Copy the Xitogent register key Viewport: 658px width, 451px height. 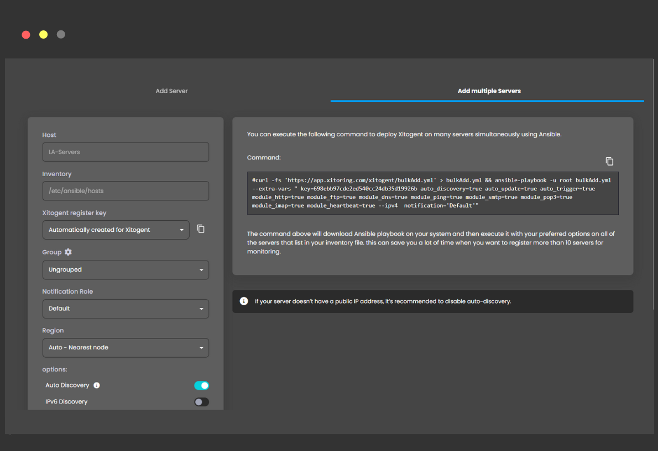tap(201, 229)
